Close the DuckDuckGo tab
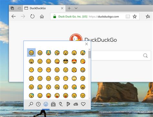The height and width of the screenshot is (117, 153). 62,8
